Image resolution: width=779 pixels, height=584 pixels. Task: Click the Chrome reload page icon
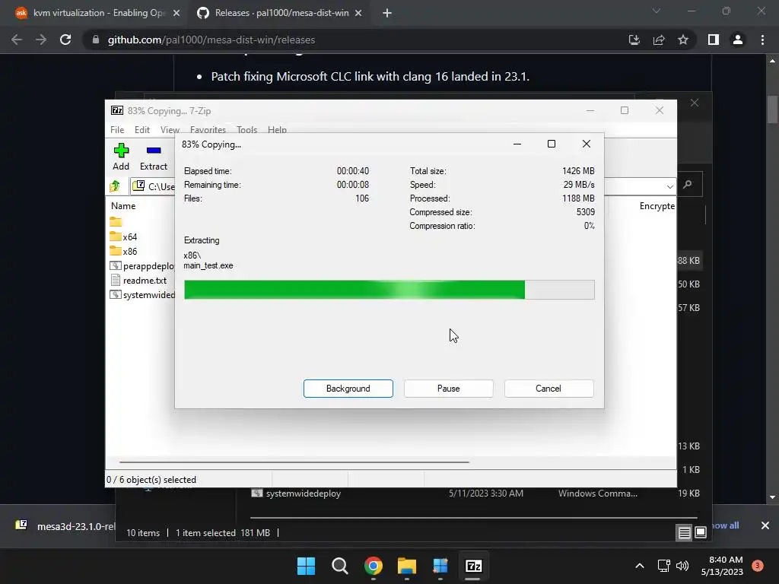pos(65,40)
